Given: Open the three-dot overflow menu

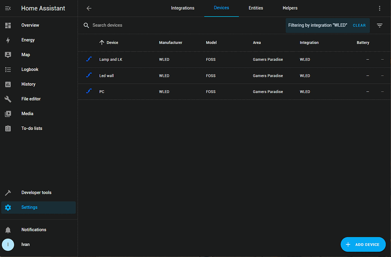Looking at the screenshot, I should (380, 8).
